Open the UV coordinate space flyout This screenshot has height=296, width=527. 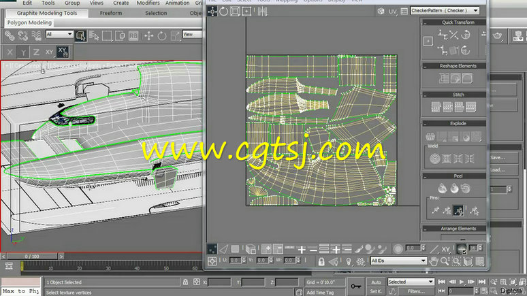pyautogui.click(x=393, y=12)
